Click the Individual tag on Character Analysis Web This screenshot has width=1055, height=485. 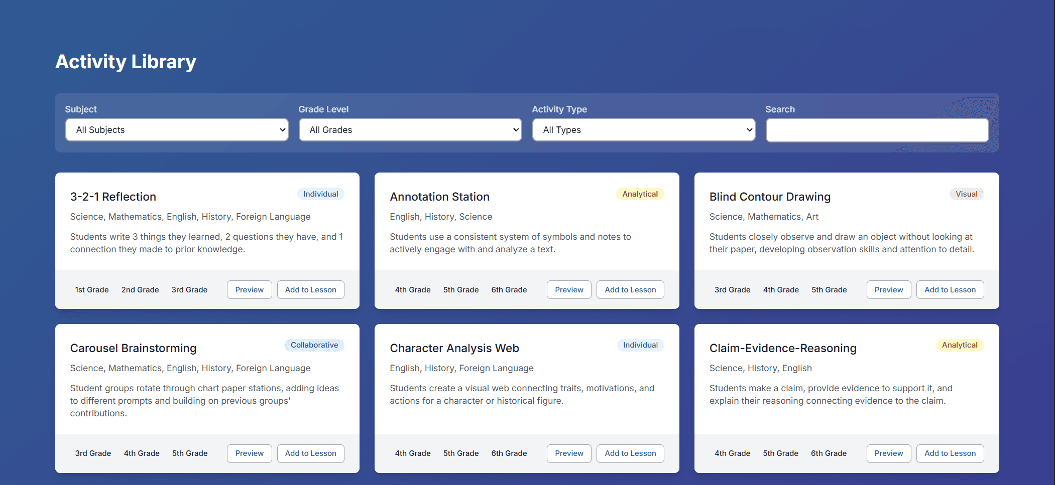tap(640, 345)
